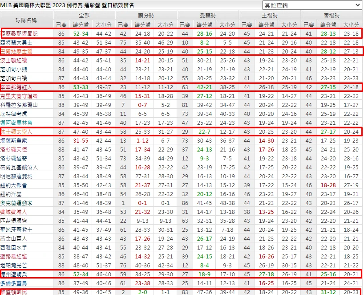Select 克里夫蘭守護者 team link
The height and width of the screenshot is (295, 364).
19,96
